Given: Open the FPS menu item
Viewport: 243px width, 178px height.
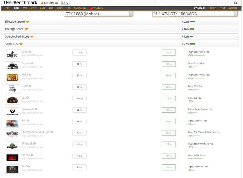Looking at the screenshot, I should 68,8.
